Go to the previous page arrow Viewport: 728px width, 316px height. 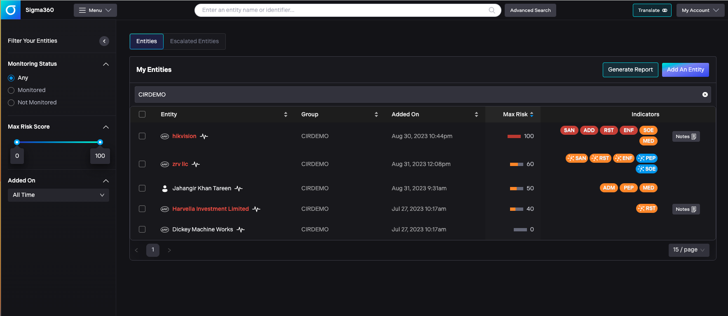(136, 250)
